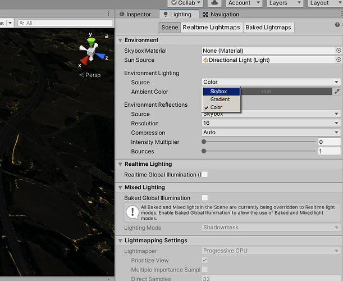Choose Gradient from the Source options

(221, 99)
